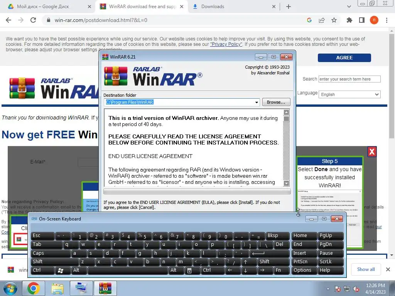The width and height of the screenshot is (395, 296).
Task: Switch to the WinRAR download tab
Action: (142, 7)
